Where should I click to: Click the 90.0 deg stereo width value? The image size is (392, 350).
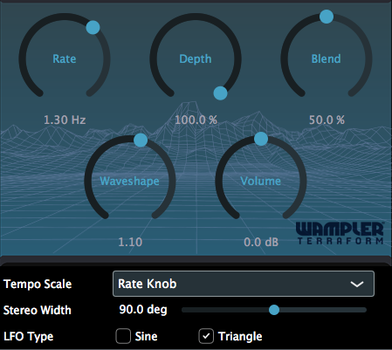click(x=143, y=310)
